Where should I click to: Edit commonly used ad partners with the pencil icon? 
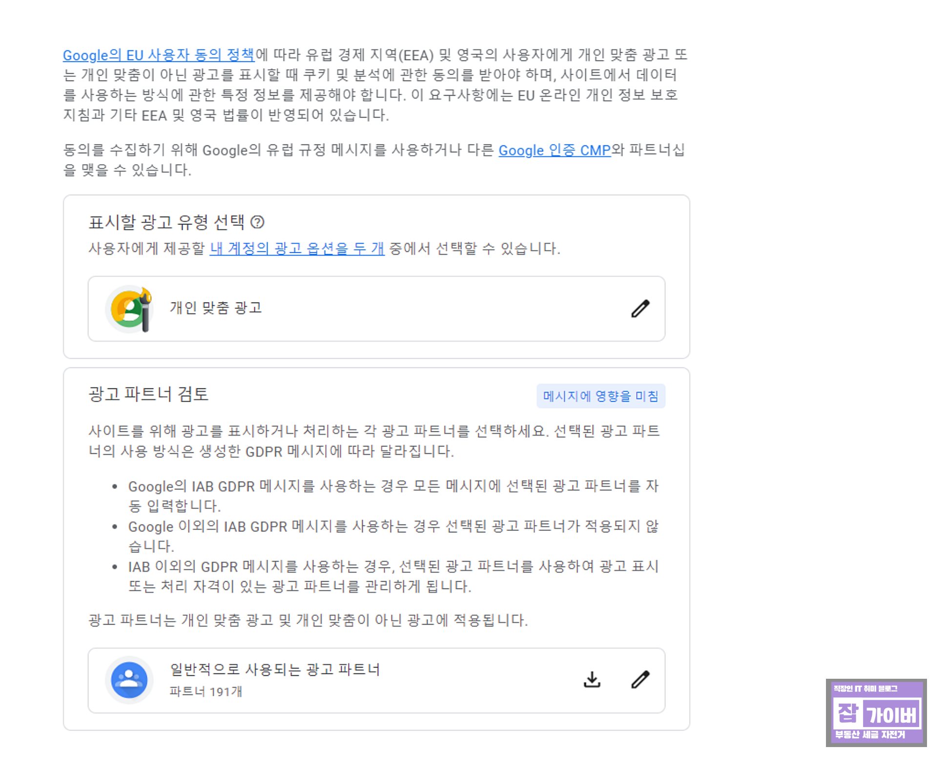[640, 679]
